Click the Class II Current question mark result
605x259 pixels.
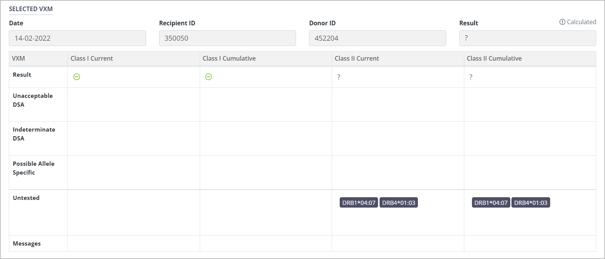click(x=339, y=77)
